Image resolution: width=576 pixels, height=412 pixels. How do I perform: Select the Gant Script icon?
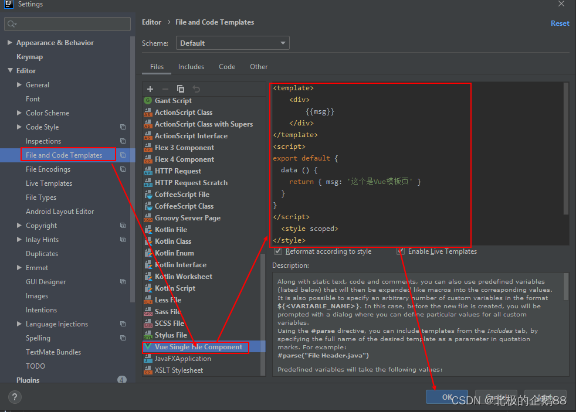(148, 101)
